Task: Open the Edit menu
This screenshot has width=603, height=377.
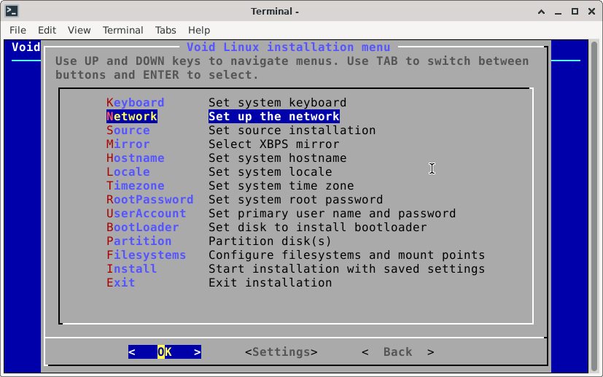Action: (x=47, y=30)
